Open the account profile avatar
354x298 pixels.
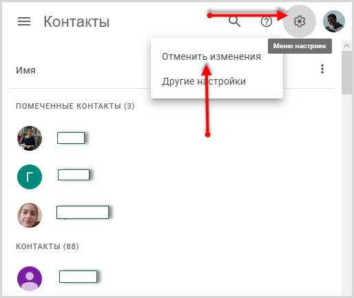334,21
